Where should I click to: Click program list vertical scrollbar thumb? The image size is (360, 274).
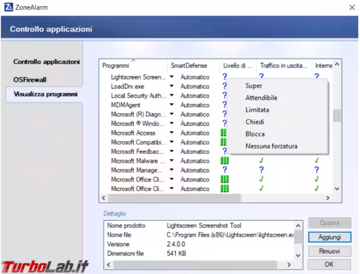337,116
